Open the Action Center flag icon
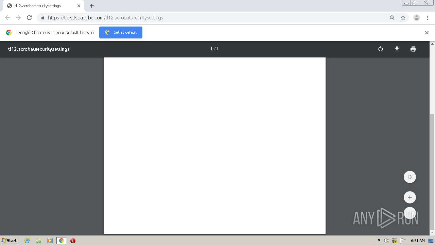Image resolution: width=435 pixels, height=245 pixels. [403, 241]
